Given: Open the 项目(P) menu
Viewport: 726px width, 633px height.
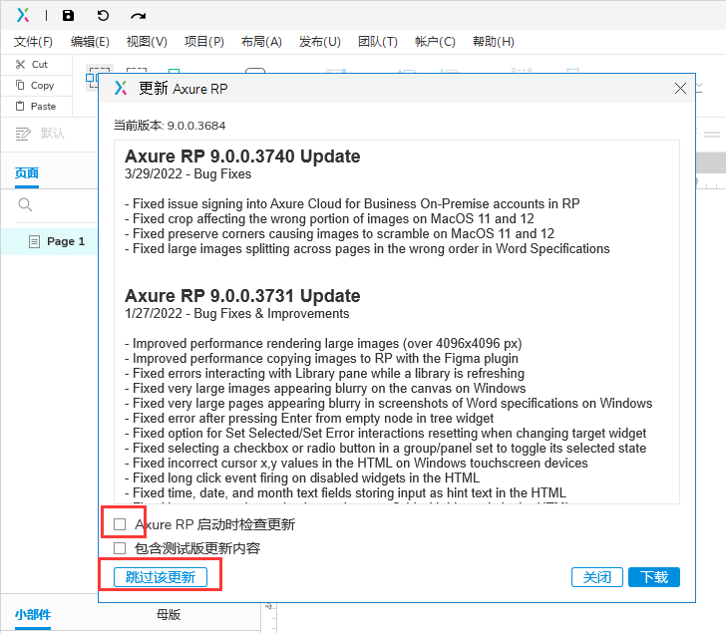Looking at the screenshot, I should (x=204, y=42).
